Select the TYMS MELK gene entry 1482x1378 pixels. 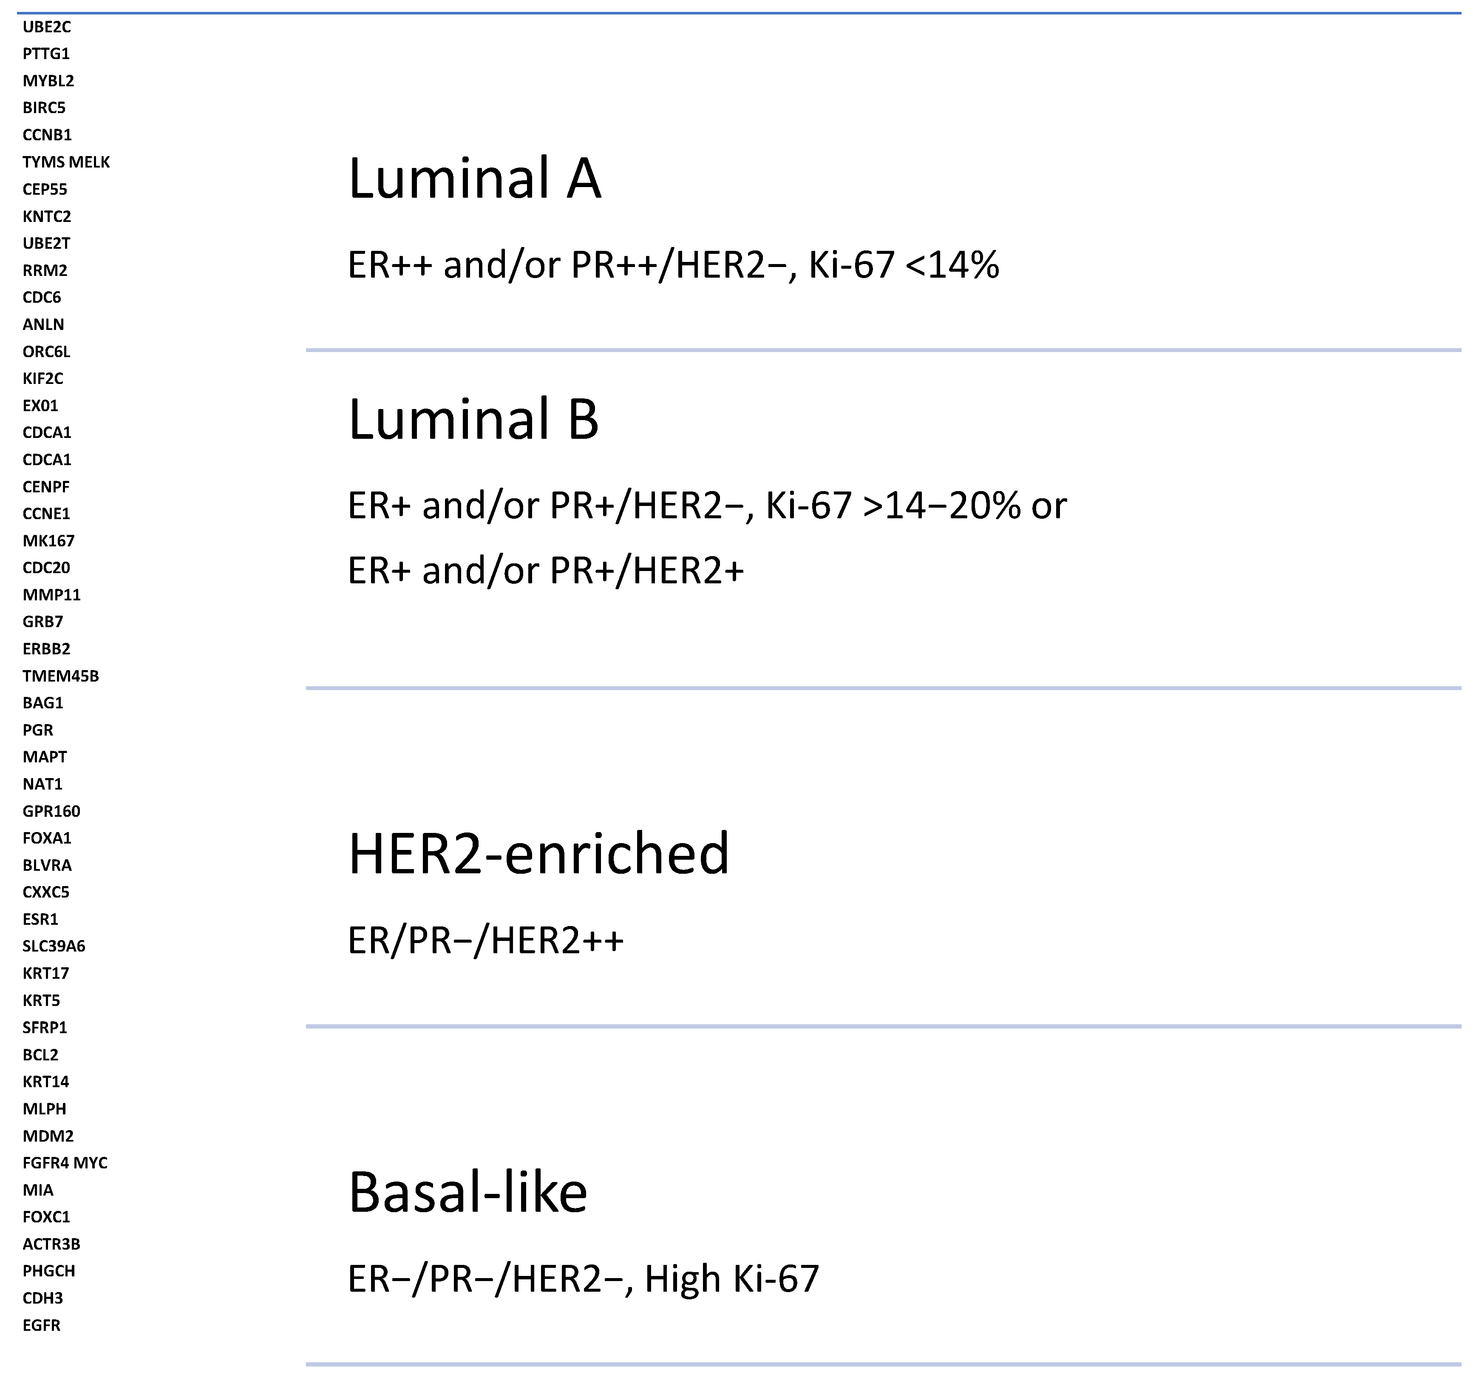pos(65,162)
